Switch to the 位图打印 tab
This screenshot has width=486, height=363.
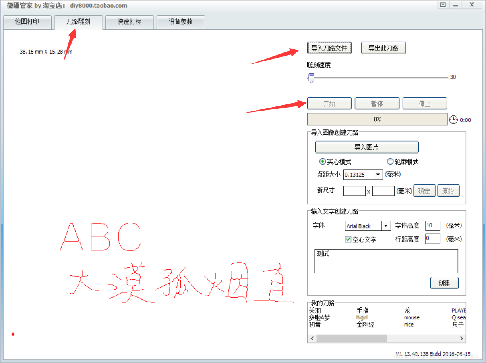[27, 22]
